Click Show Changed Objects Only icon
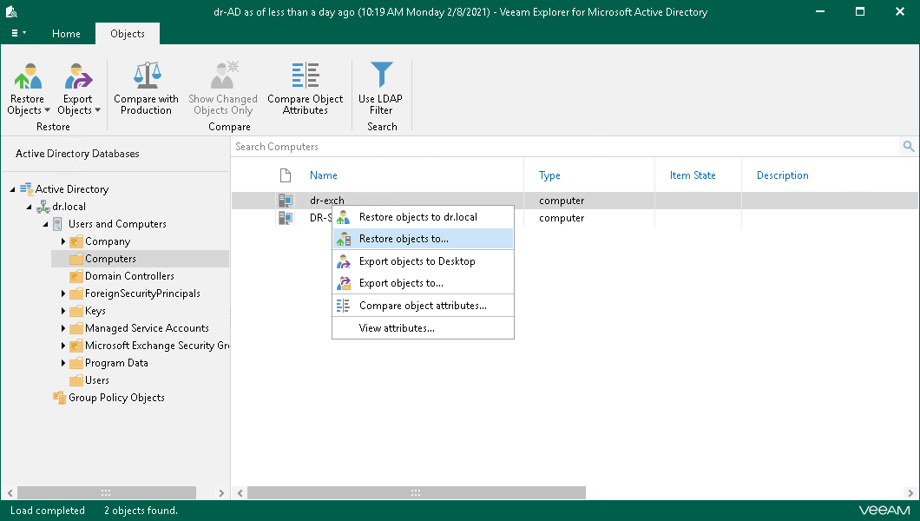Image resolution: width=920 pixels, height=521 pixels. coord(224,75)
